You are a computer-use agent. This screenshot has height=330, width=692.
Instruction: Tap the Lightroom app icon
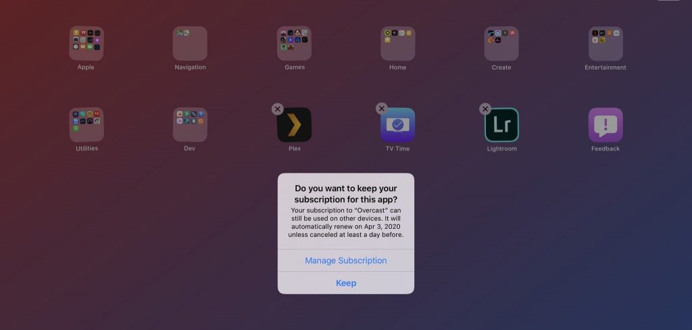tap(501, 125)
